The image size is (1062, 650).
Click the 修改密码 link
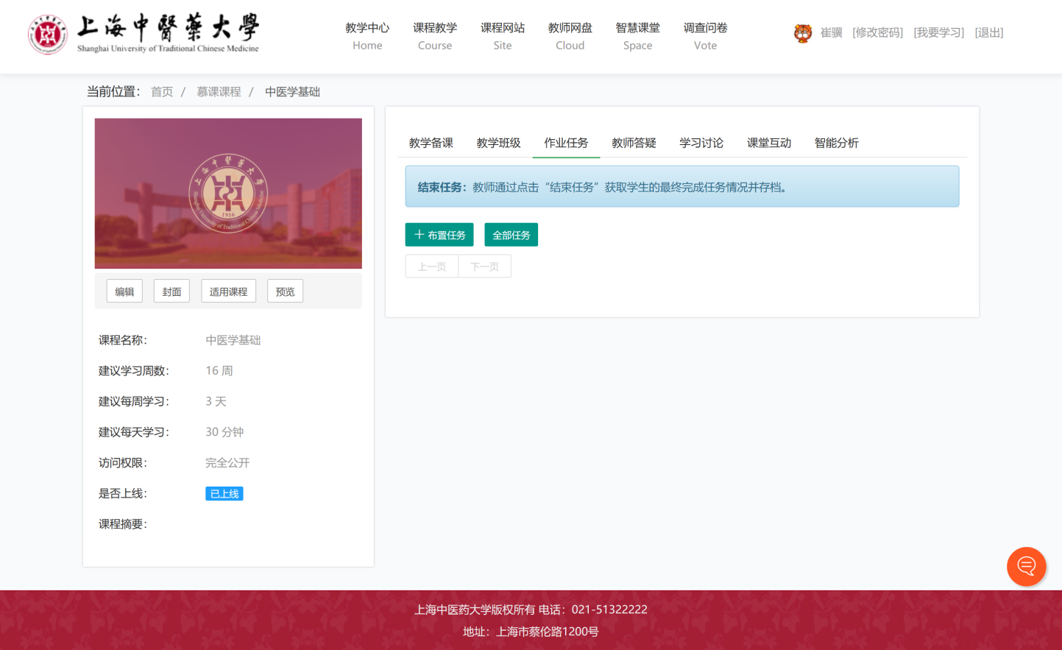[x=877, y=32]
